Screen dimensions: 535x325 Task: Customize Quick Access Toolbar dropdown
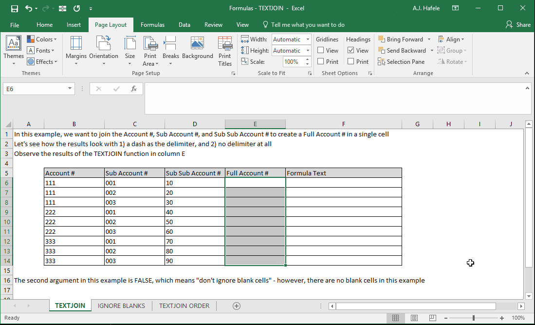[91, 9]
